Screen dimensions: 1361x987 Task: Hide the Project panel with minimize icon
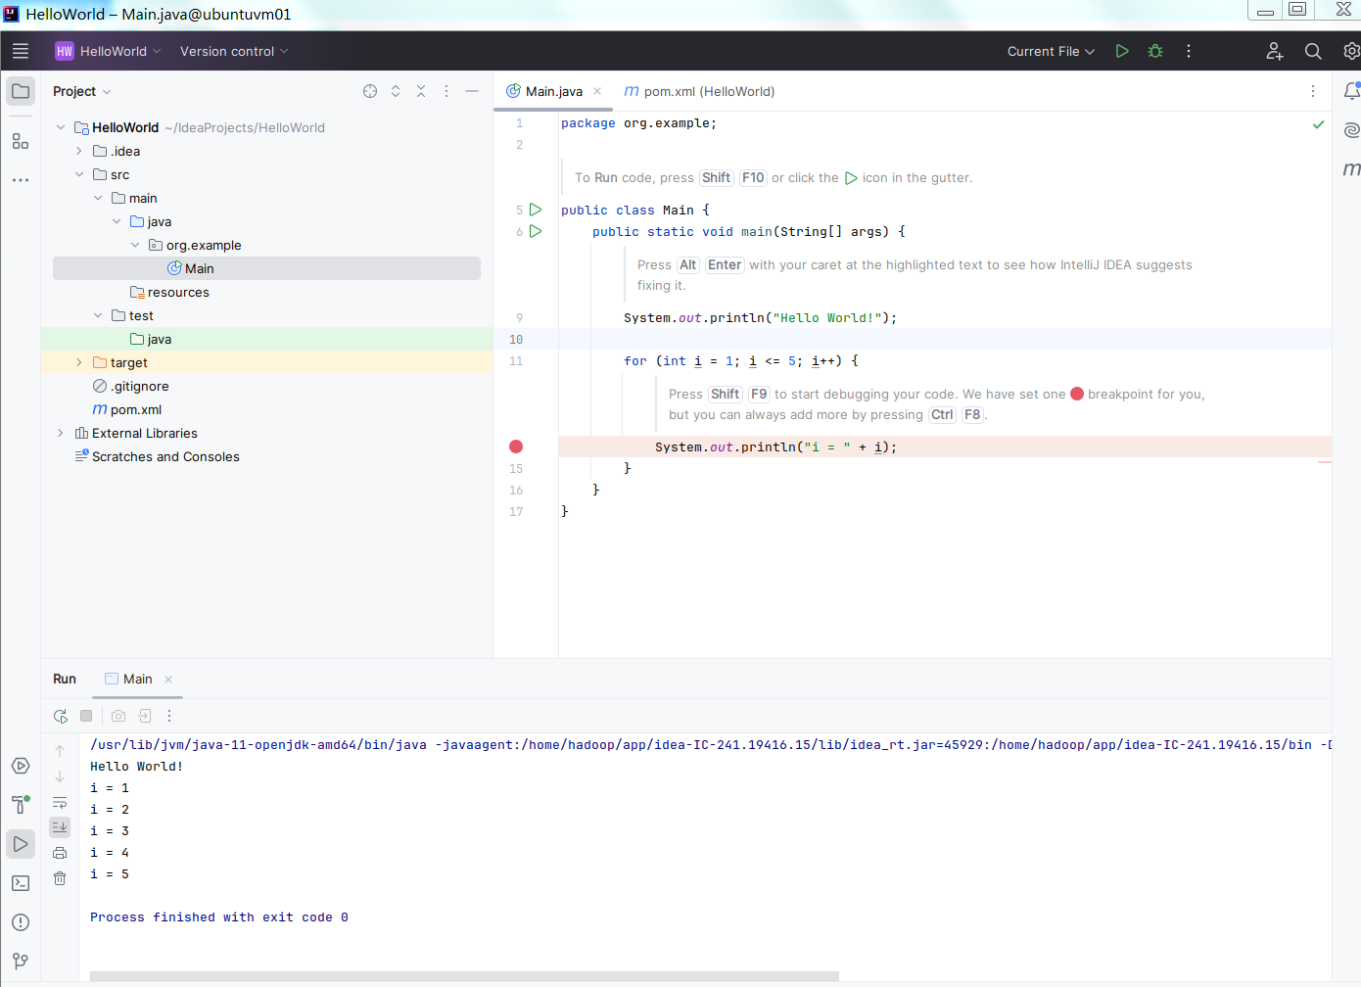472,91
